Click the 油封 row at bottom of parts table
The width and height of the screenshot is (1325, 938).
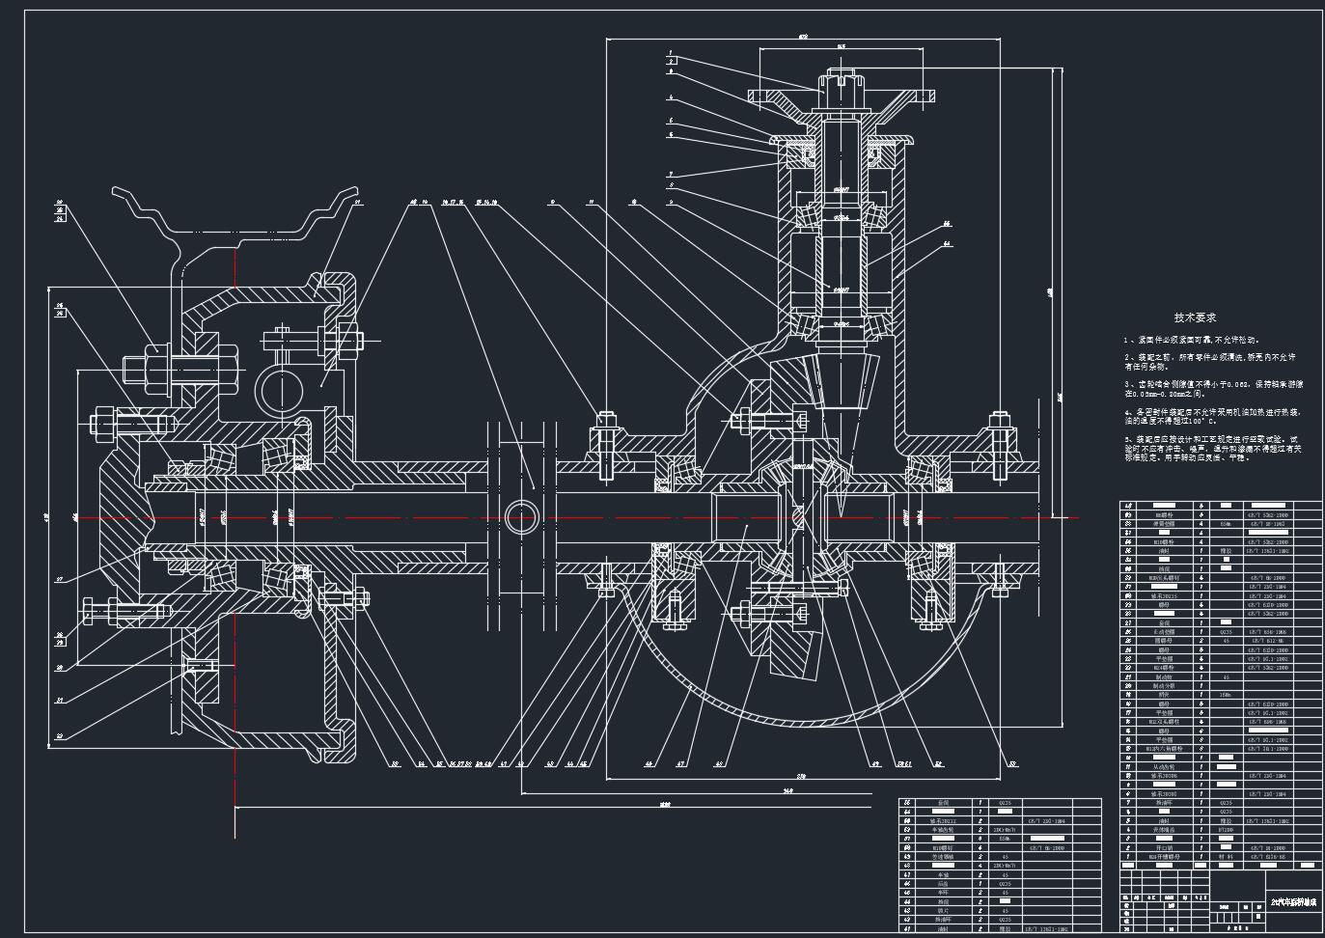coord(1000,929)
